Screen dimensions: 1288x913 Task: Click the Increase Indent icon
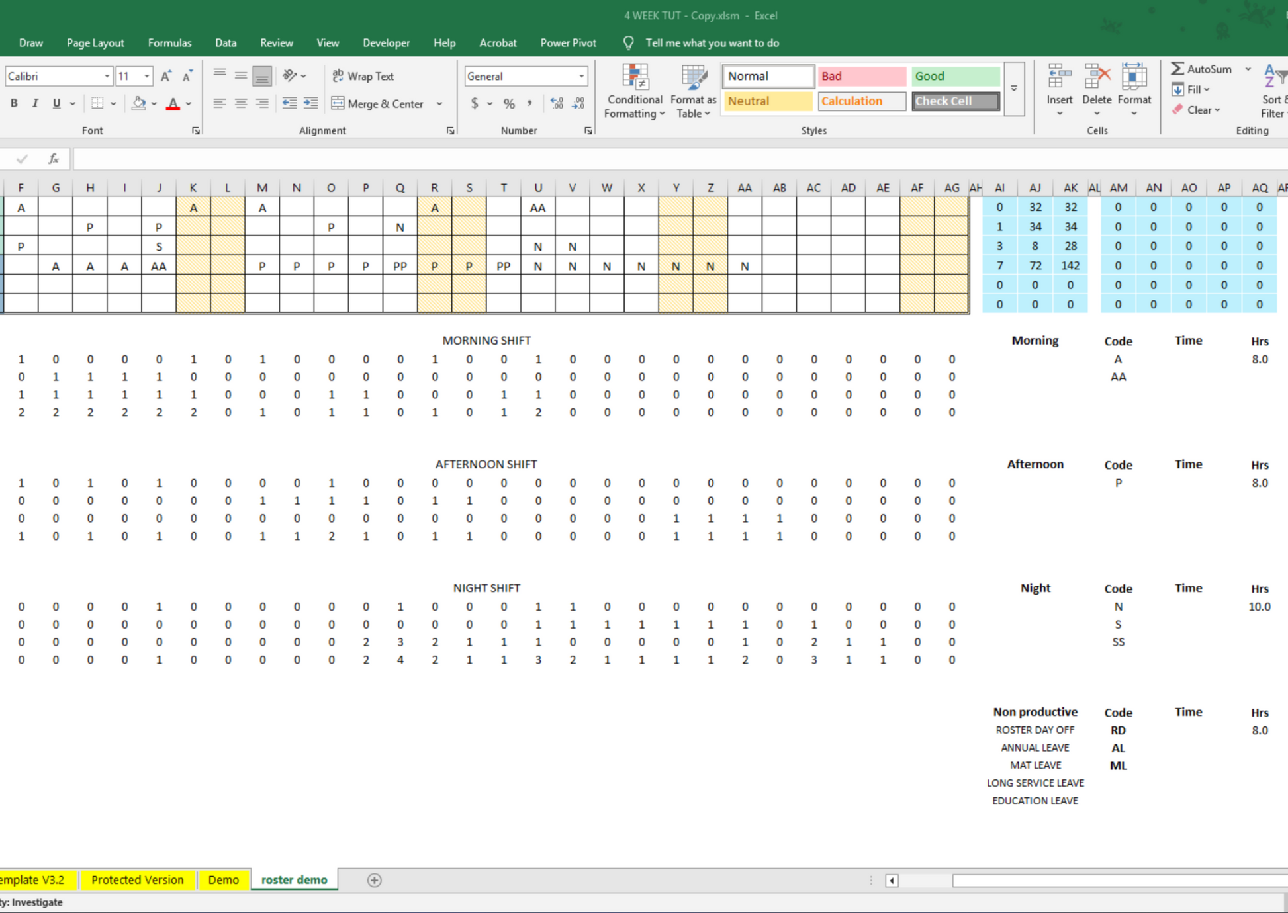click(310, 103)
